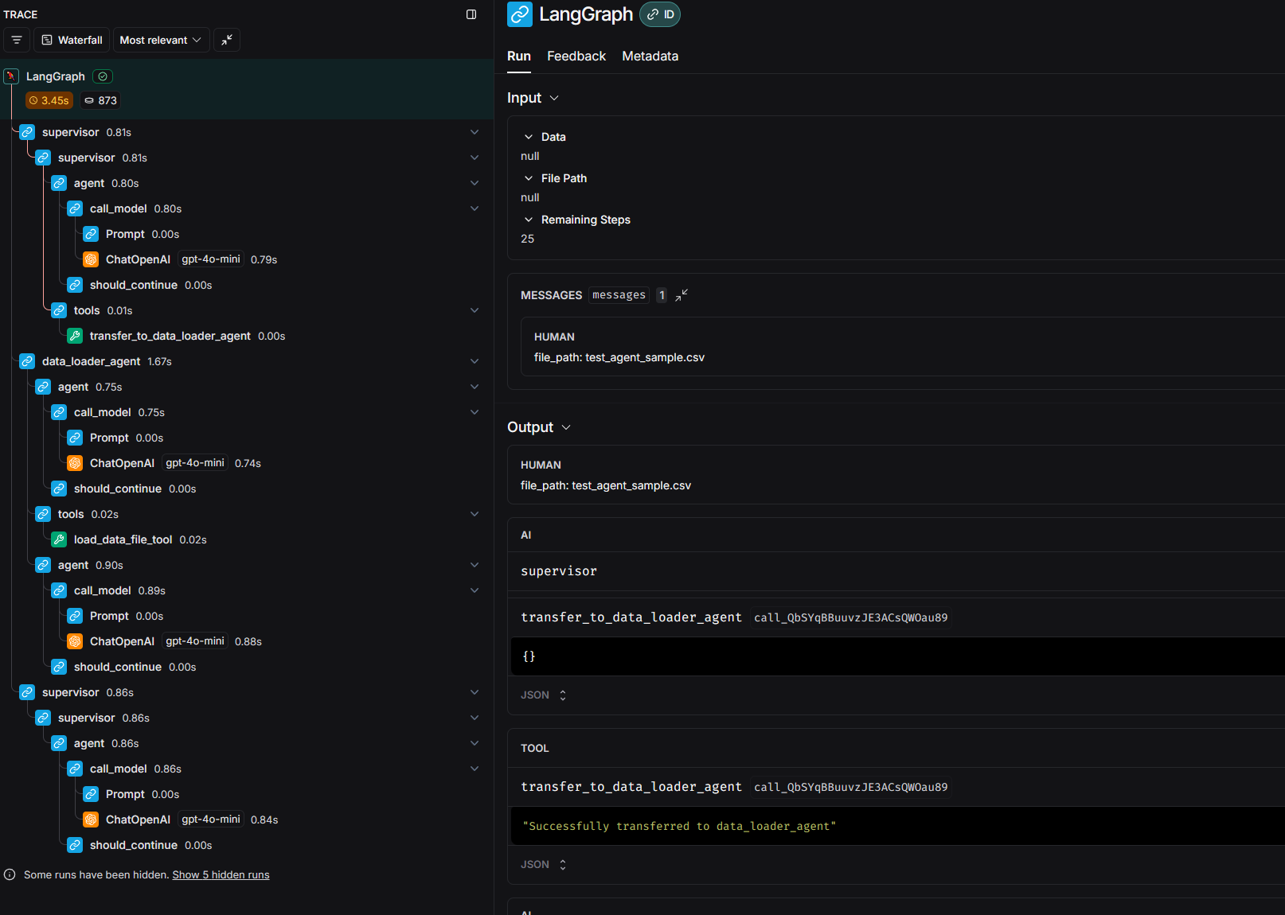Click the 873 tokens badge
The width and height of the screenshot is (1285, 915).
pos(101,100)
